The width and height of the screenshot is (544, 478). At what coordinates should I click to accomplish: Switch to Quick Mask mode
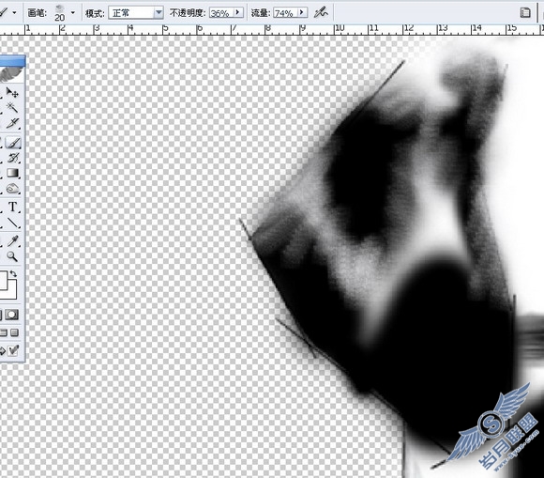point(12,315)
